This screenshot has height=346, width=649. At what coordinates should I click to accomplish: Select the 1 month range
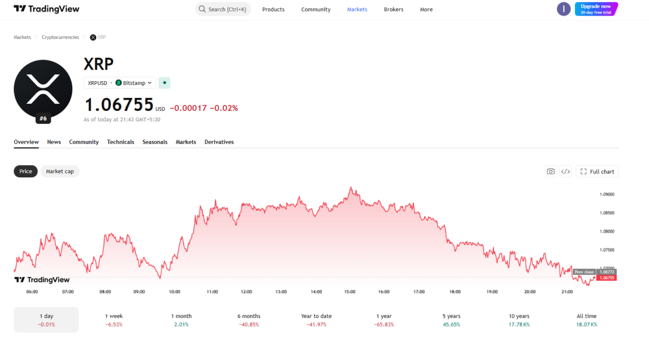(181, 320)
